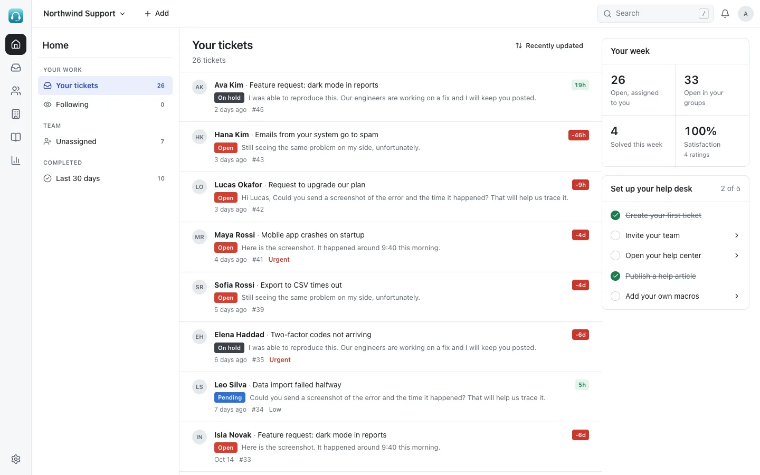
Task: Click the 33 Open in your groups stat
Action: (712, 90)
